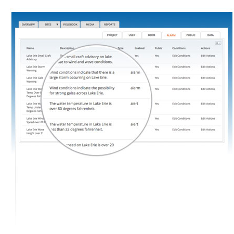Show the DATA sub-tab
This screenshot has height=234, width=234.
point(211,35)
